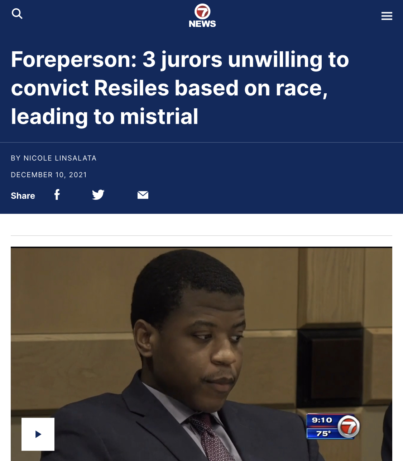Play the courtroom video

(x=38, y=434)
